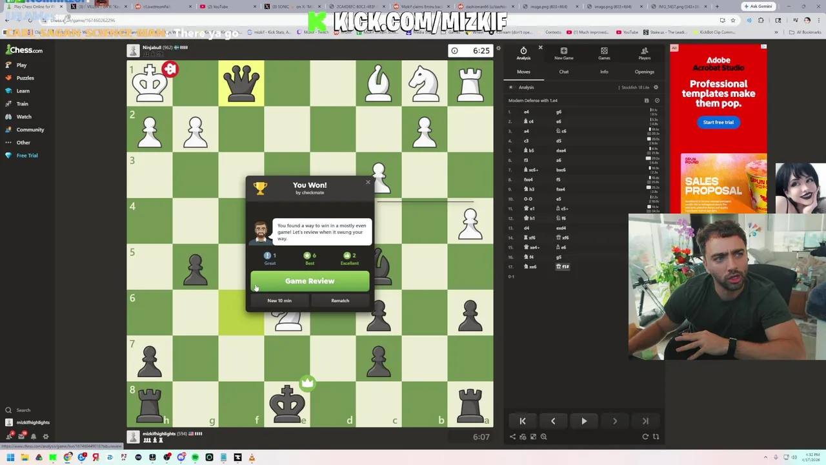Select the Analysis stopwatch tab

click(523, 54)
